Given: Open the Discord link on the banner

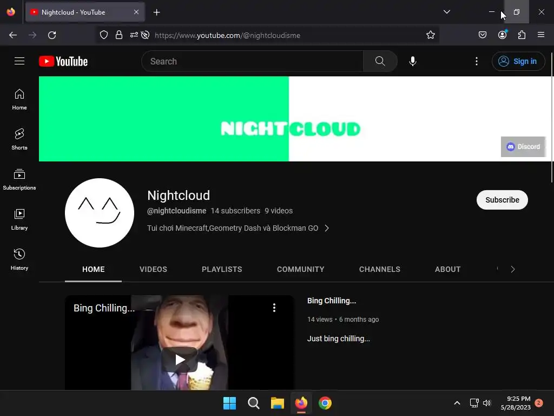Looking at the screenshot, I should click(524, 146).
